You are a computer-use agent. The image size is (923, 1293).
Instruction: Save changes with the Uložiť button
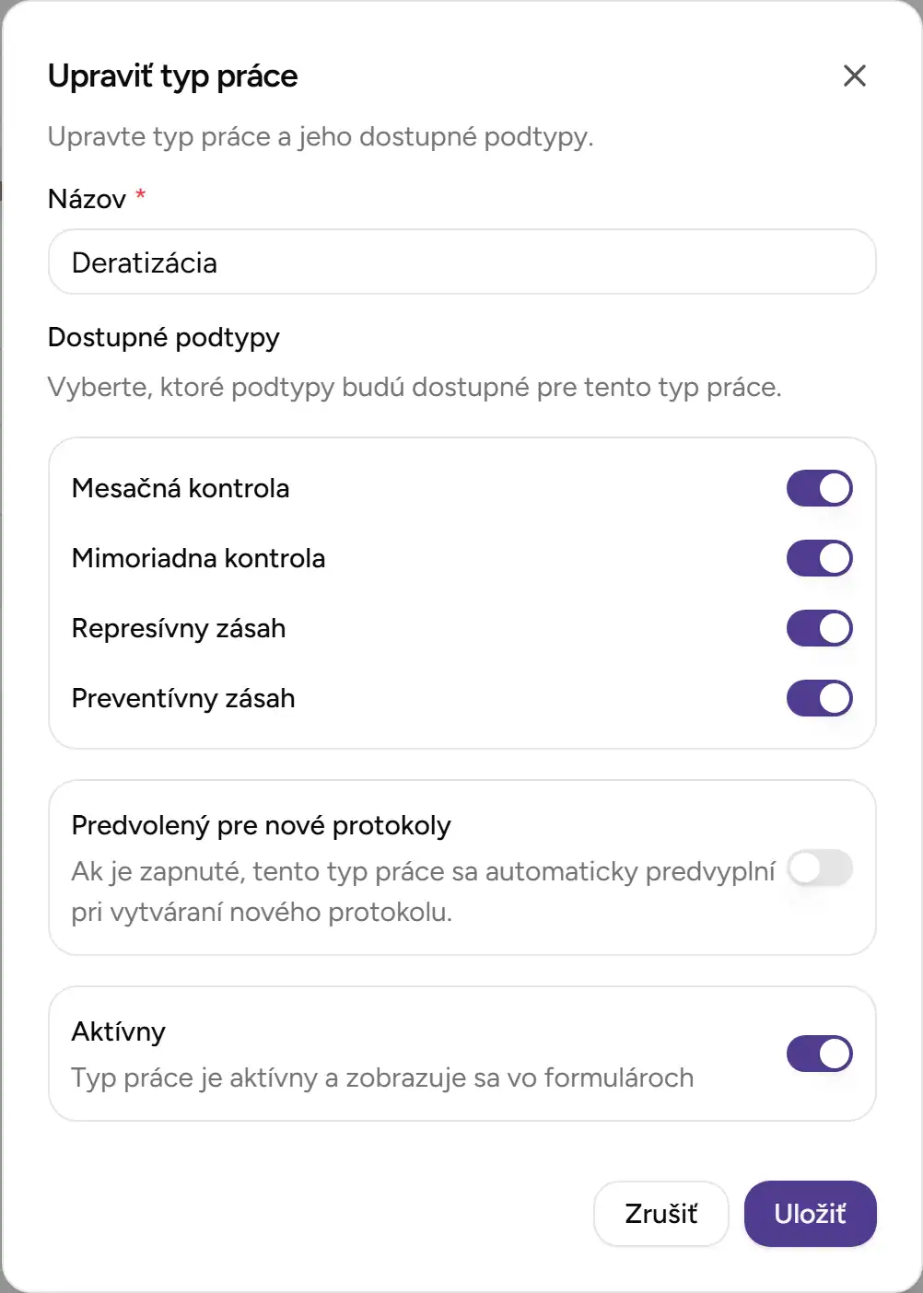810,1214
